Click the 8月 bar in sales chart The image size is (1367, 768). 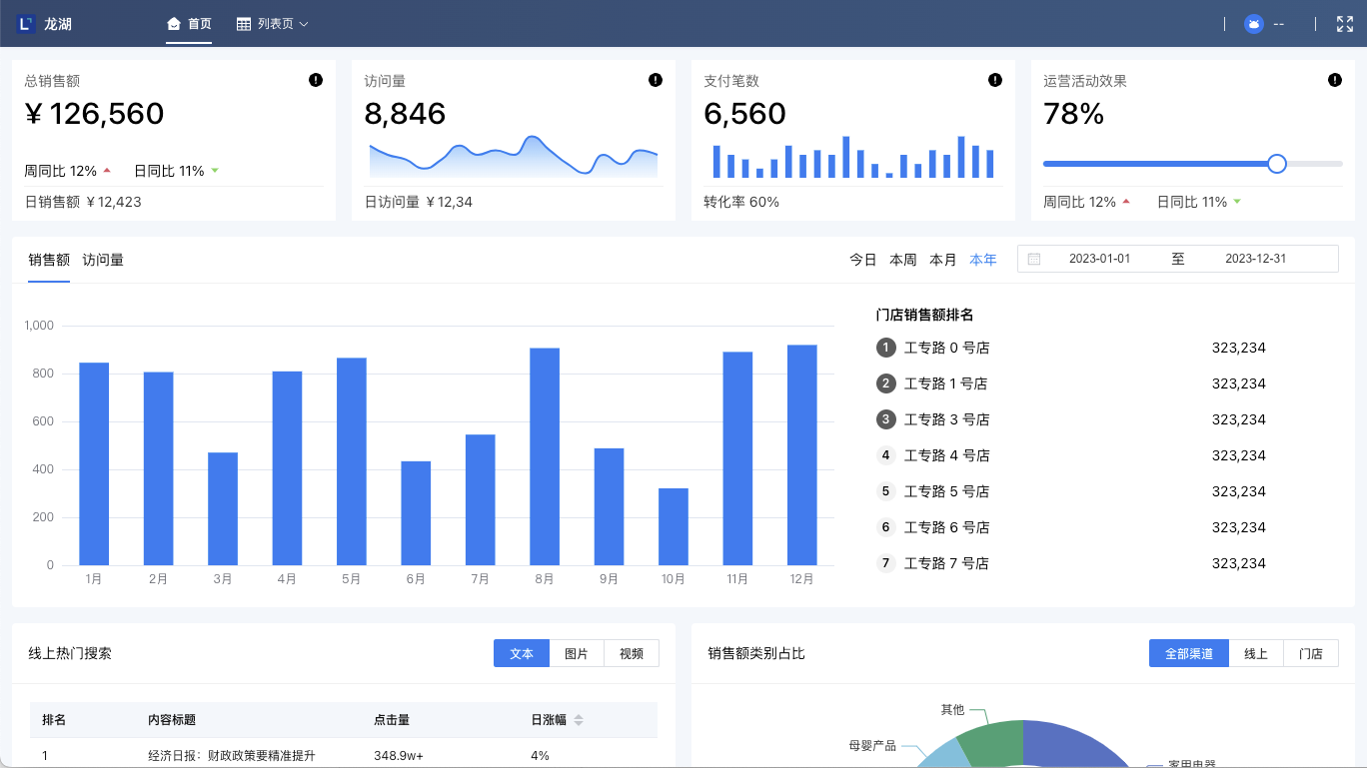click(545, 456)
